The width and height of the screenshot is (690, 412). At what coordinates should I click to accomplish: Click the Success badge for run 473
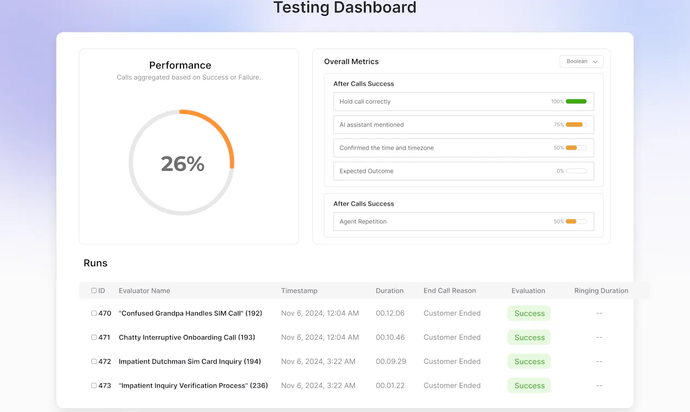click(529, 385)
